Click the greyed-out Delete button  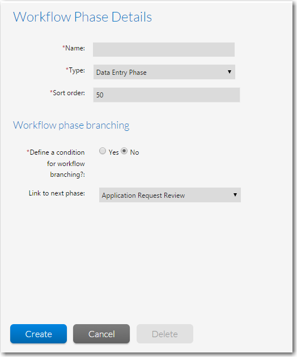(x=165, y=334)
